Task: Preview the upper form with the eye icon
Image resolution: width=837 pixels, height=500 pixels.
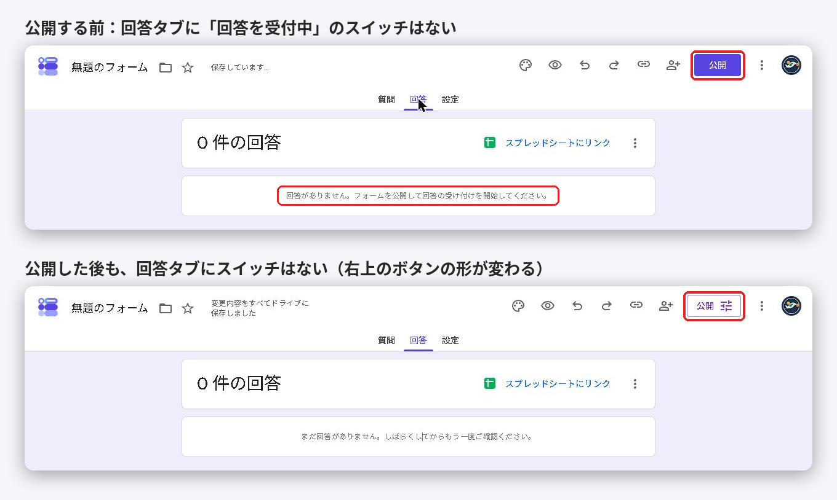Action: [x=555, y=65]
